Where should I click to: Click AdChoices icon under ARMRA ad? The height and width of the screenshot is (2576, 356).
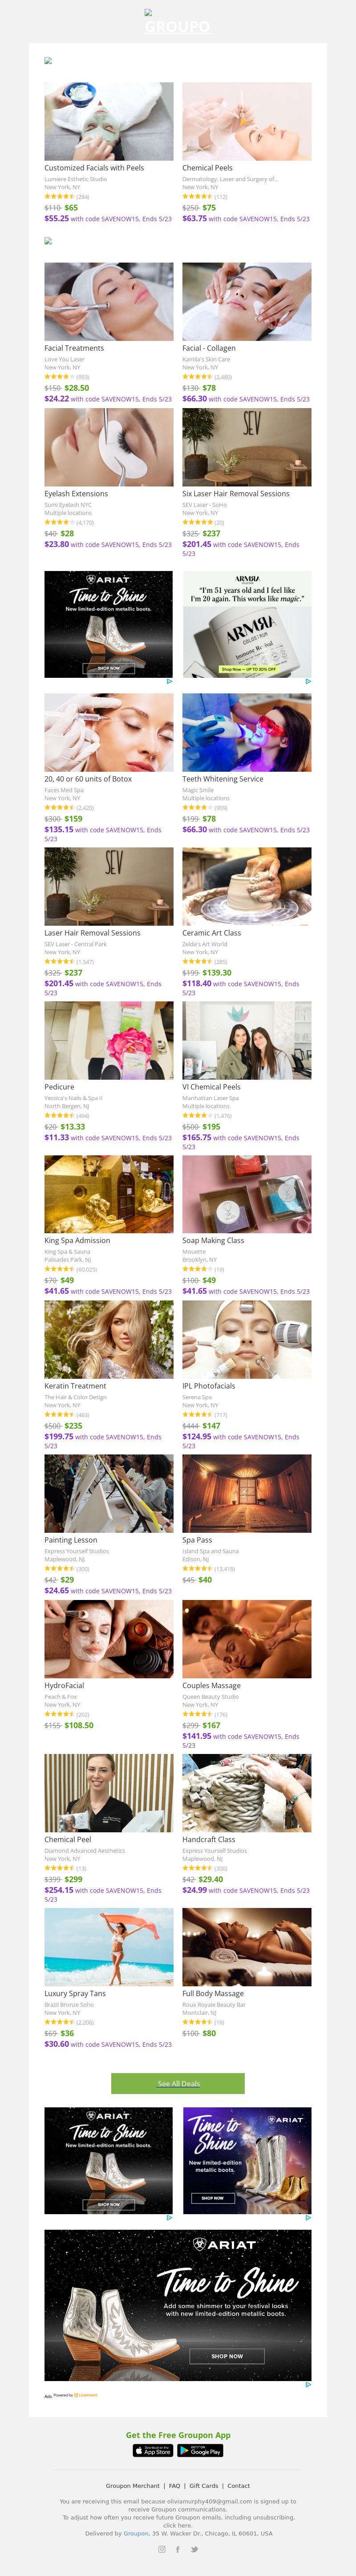pyautogui.click(x=307, y=681)
